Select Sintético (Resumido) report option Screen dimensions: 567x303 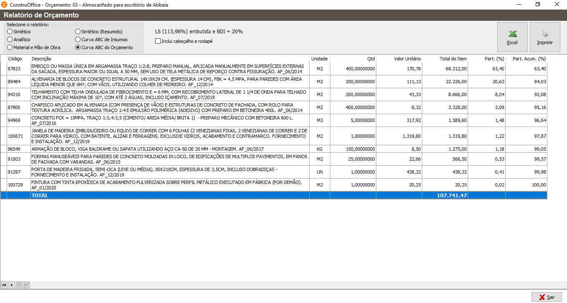click(99, 32)
